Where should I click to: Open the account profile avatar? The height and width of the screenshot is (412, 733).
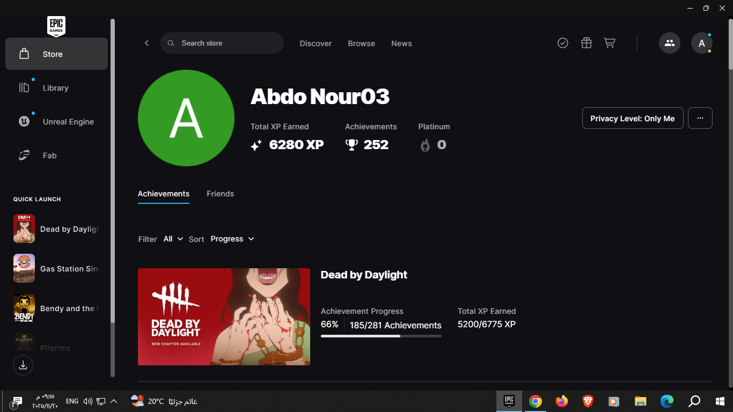click(702, 43)
